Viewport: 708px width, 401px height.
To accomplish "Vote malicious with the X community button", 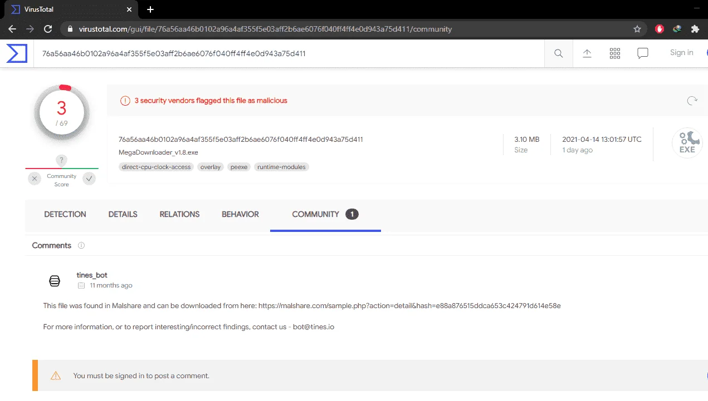I will click(x=35, y=179).
